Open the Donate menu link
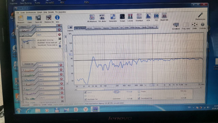This screenshot has width=218, height=123. coord(51,12)
